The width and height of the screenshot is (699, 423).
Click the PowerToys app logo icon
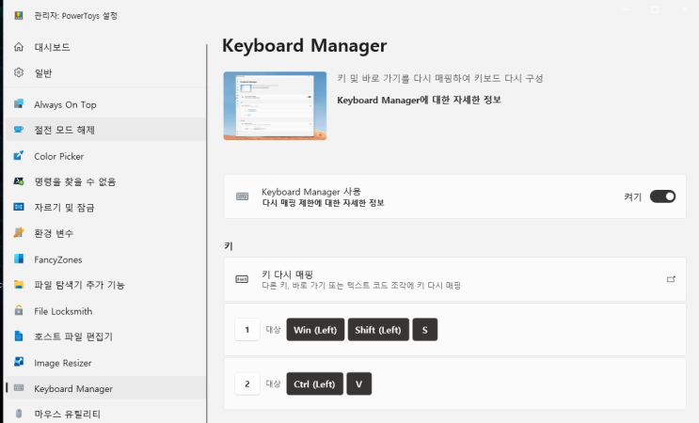pos(18,16)
